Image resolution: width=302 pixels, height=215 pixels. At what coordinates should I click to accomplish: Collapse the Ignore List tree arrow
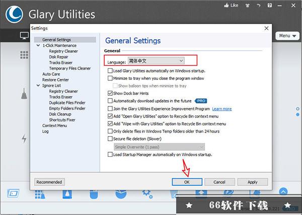pos(38,85)
